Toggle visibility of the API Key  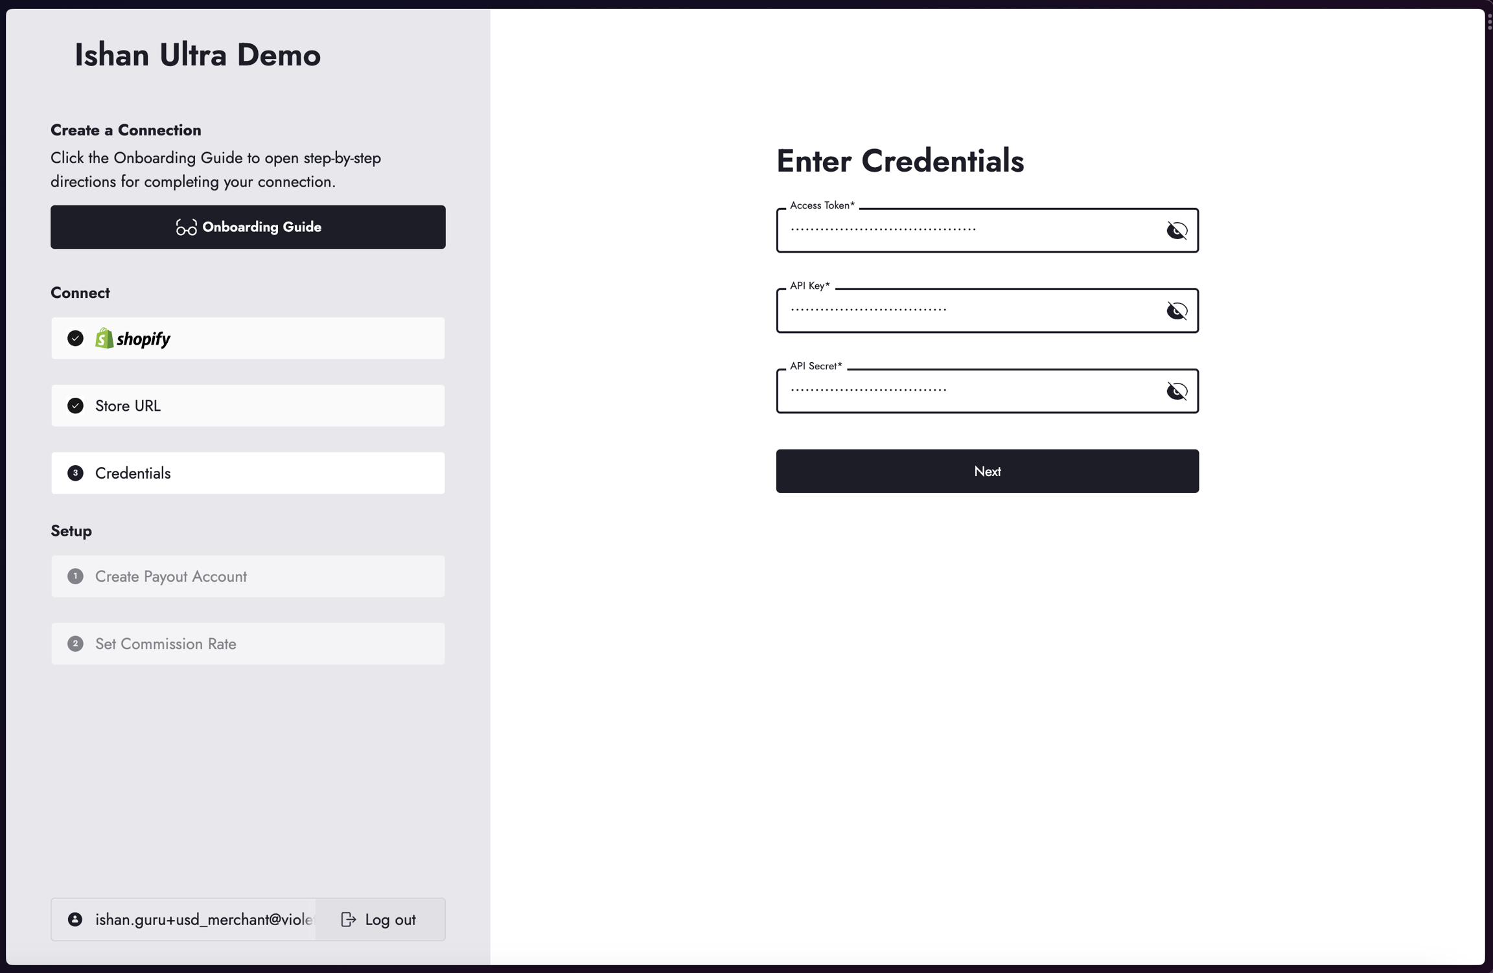1177,310
